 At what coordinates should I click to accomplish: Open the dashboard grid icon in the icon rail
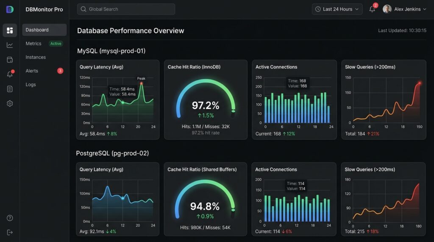10,30
